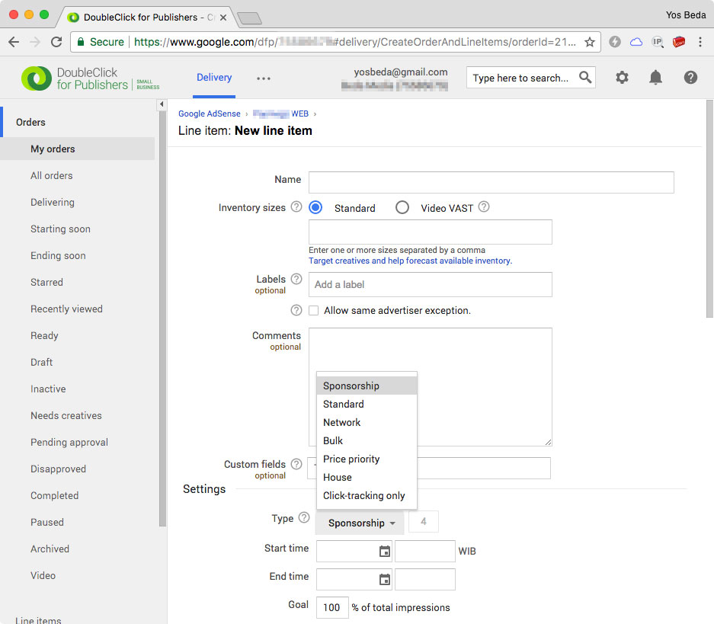
Task: Collapse the left sidebar panel
Action: (162, 104)
